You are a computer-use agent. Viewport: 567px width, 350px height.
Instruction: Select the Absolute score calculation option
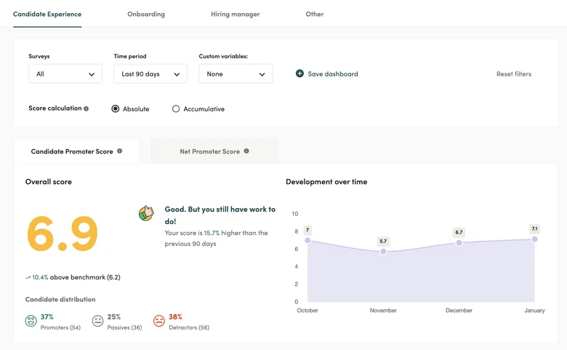(x=116, y=109)
